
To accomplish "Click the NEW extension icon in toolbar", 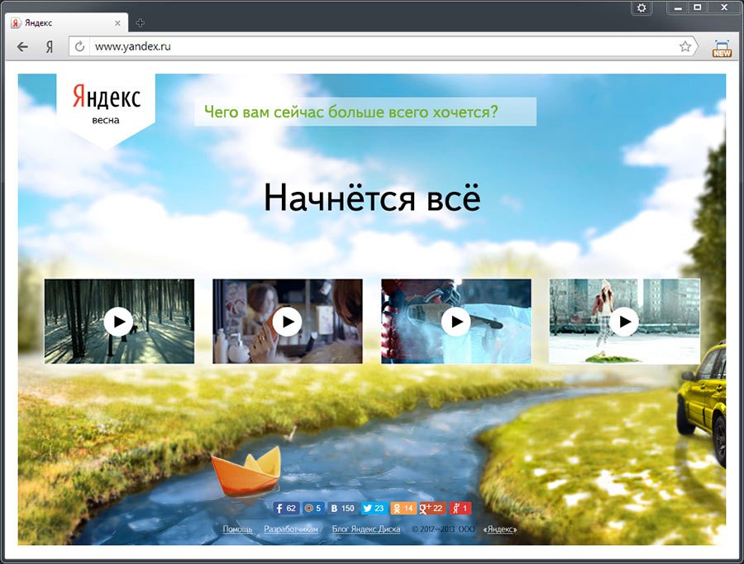I will coord(722,48).
